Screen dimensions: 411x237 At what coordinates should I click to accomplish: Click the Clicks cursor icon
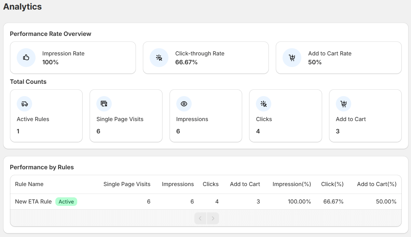coord(263,104)
